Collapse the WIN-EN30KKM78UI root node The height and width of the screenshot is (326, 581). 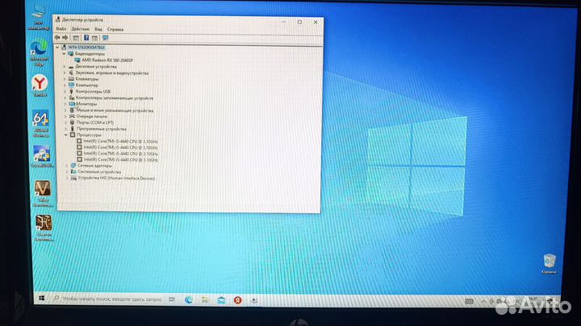coord(57,47)
